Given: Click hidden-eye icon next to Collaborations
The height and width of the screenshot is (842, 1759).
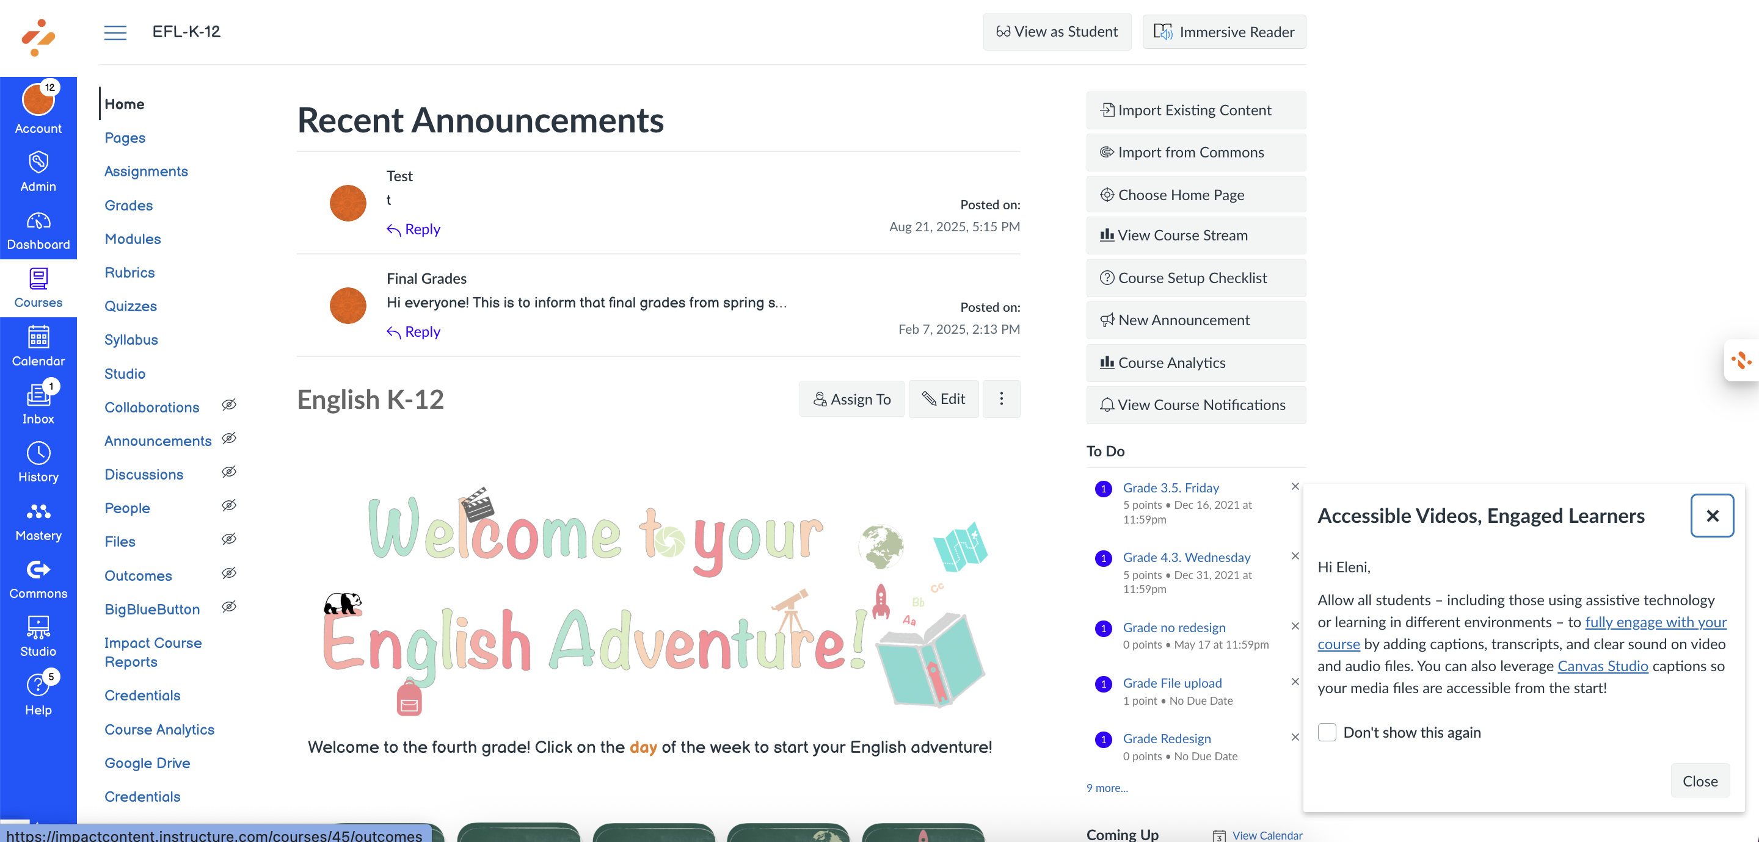Looking at the screenshot, I should pyautogui.click(x=230, y=405).
